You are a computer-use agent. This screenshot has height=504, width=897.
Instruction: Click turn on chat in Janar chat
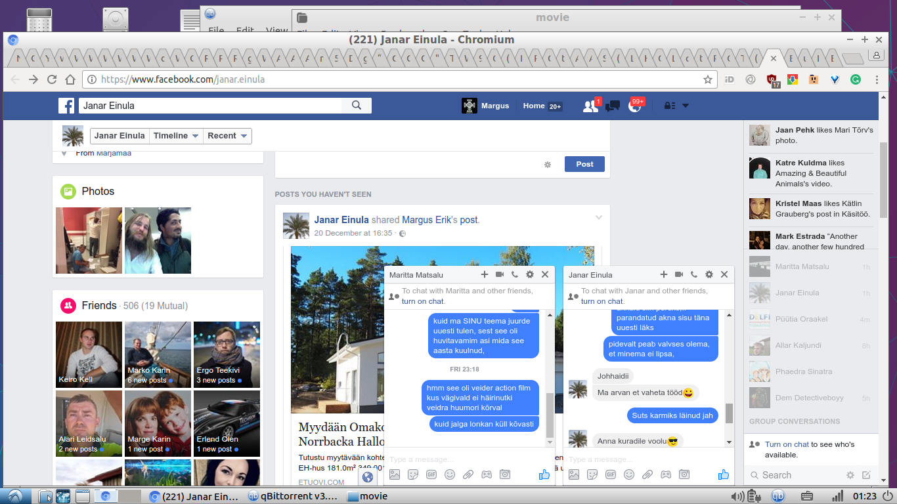602,301
